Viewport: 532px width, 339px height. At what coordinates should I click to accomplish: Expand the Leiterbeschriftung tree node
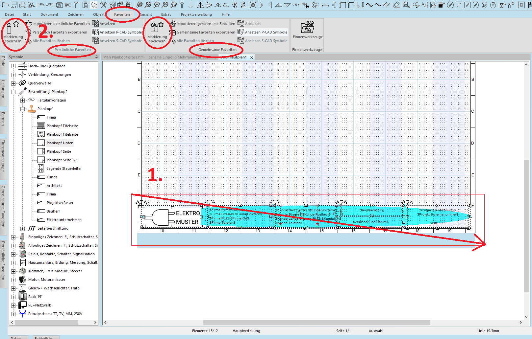coord(22,229)
